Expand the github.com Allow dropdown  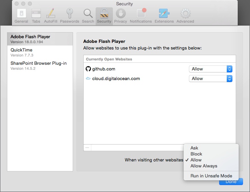point(210,69)
